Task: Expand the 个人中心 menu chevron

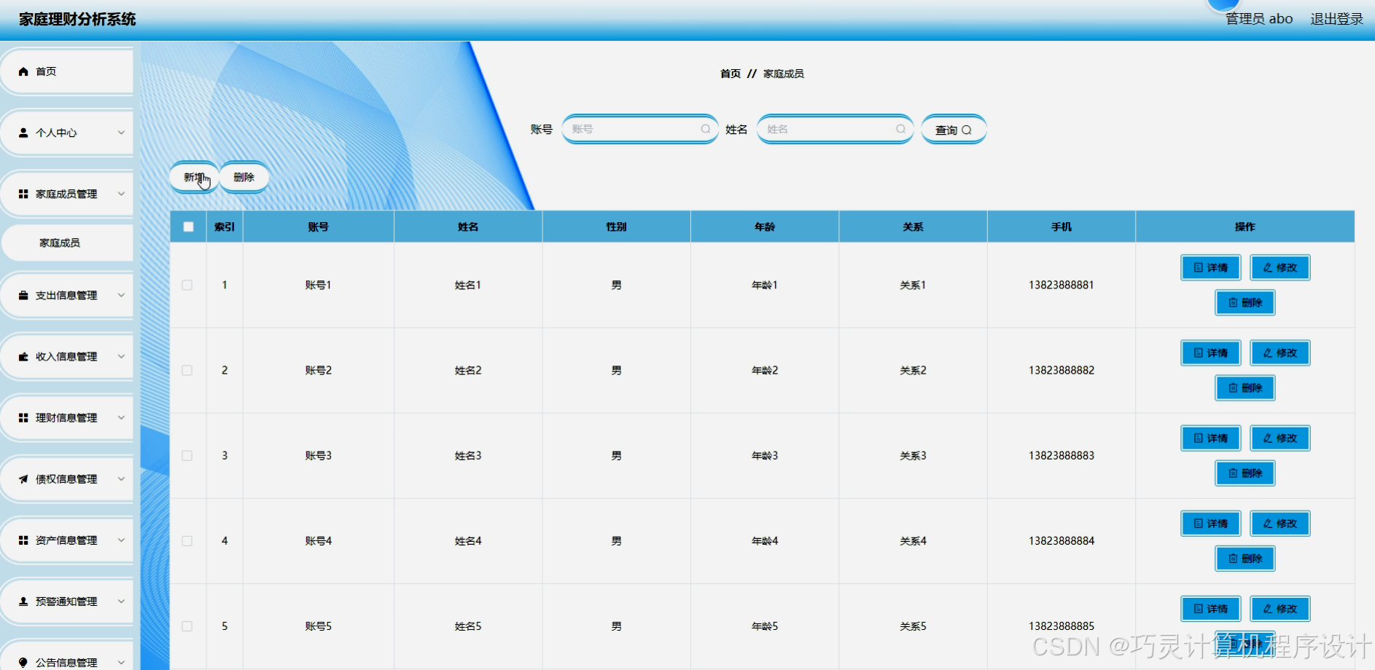Action: pyautogui.click(x=120, y=133)
